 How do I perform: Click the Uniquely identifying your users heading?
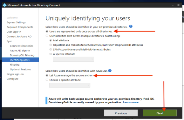pyautogui.click(x=88, y=18)
